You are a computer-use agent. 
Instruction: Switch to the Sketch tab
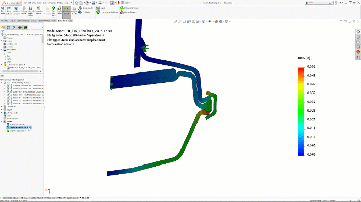click(x=19, y=21)
